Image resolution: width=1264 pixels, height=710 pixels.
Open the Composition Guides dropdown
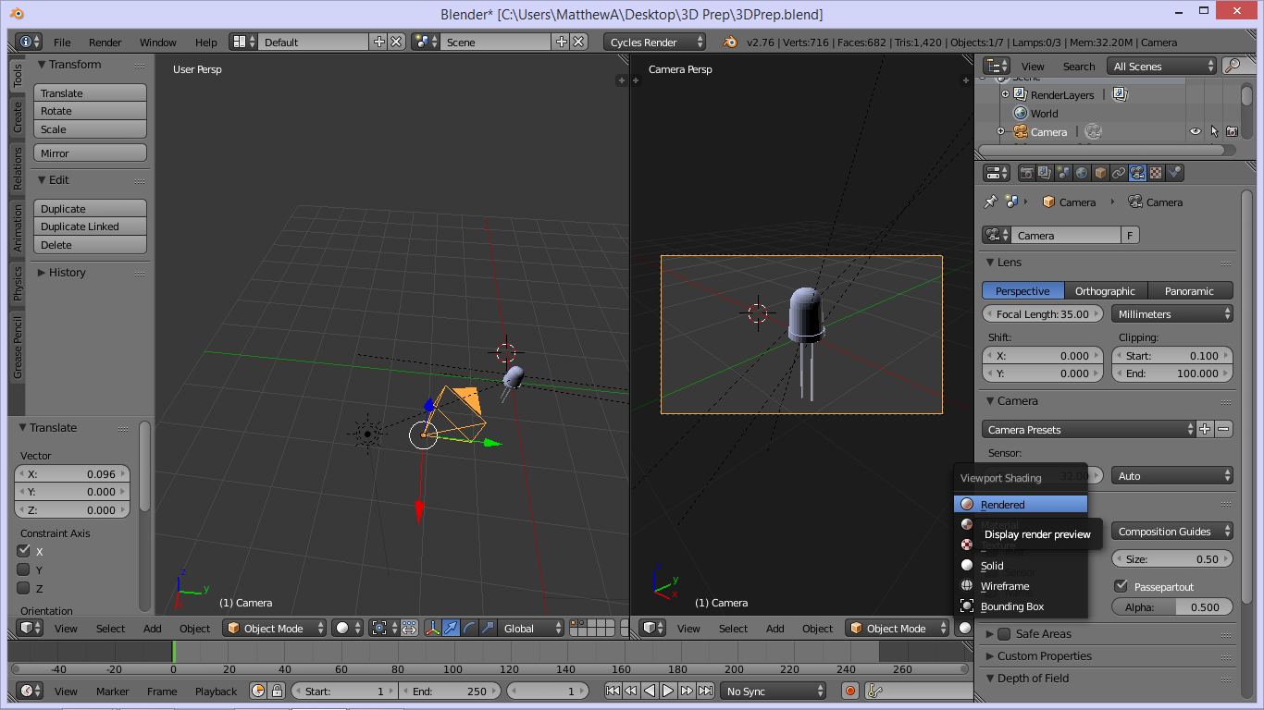pos(1172,531)
